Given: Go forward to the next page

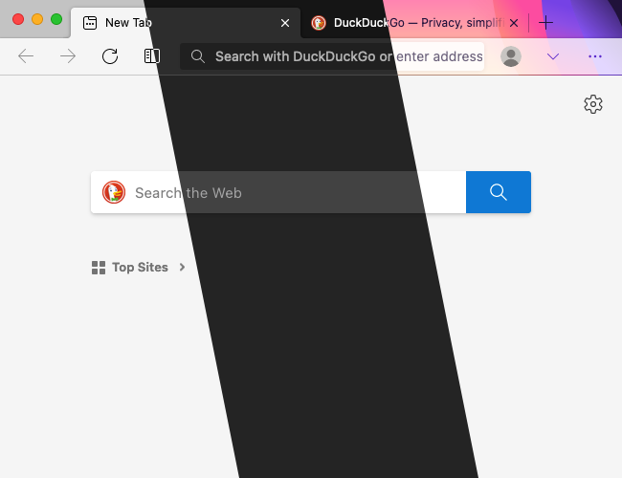Looking at the screenshot, I should tap(68, 56).
